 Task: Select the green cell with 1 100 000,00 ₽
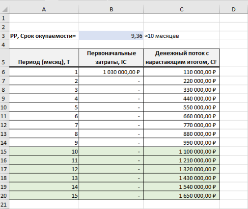coord(181,152)
